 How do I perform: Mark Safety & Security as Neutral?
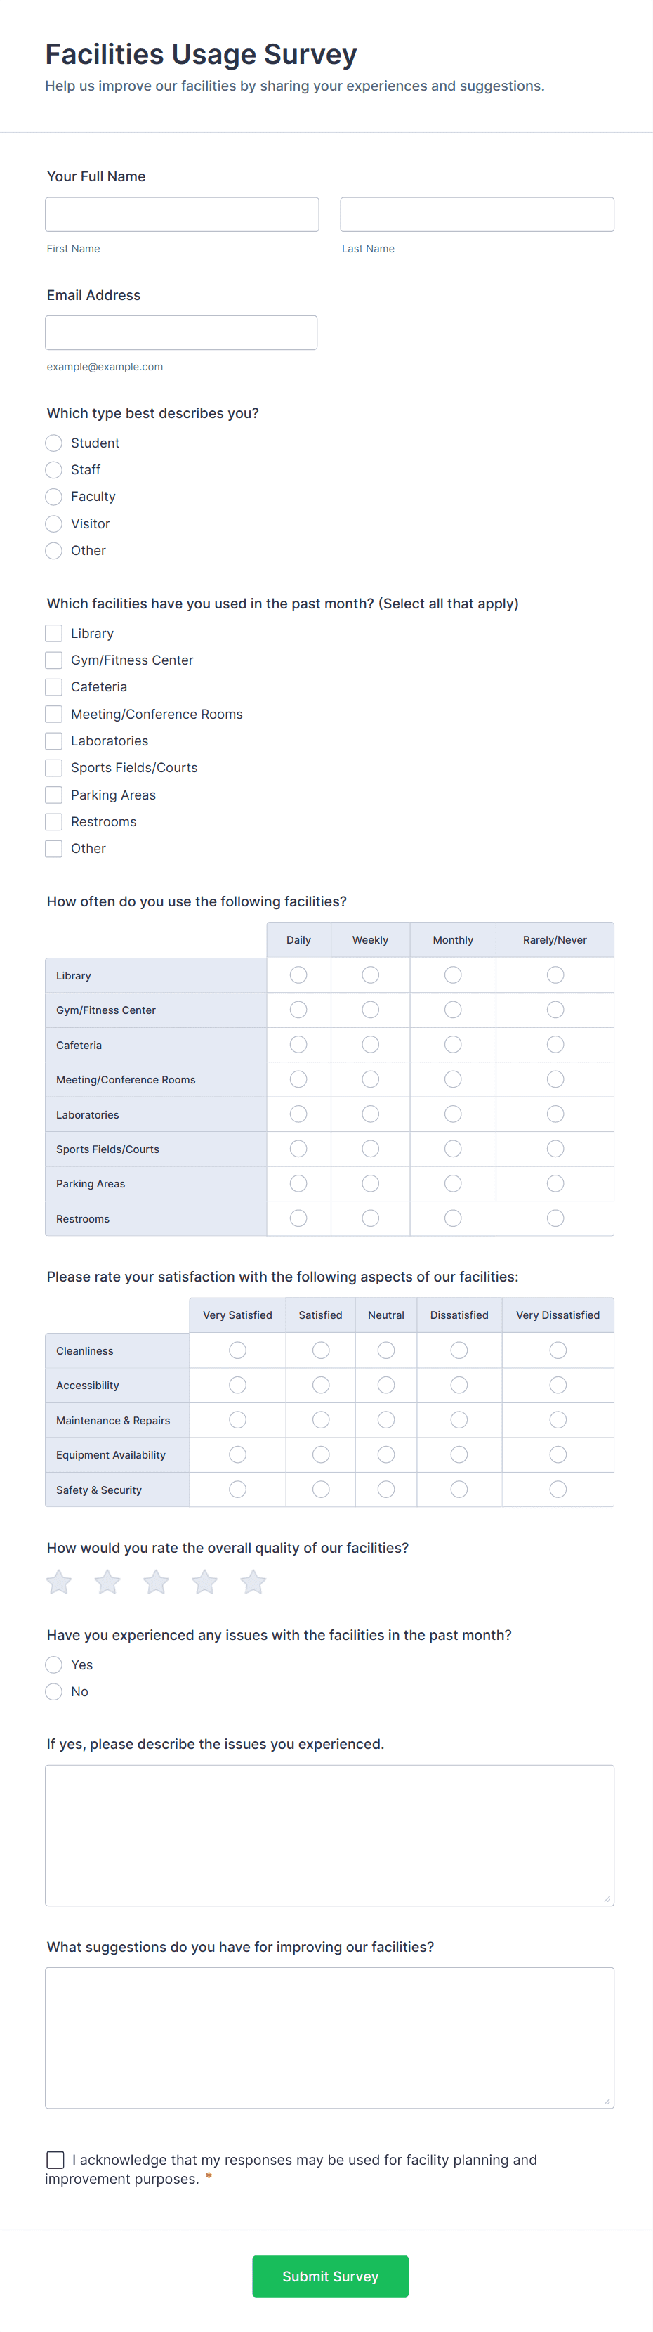tap(386, 1489)
